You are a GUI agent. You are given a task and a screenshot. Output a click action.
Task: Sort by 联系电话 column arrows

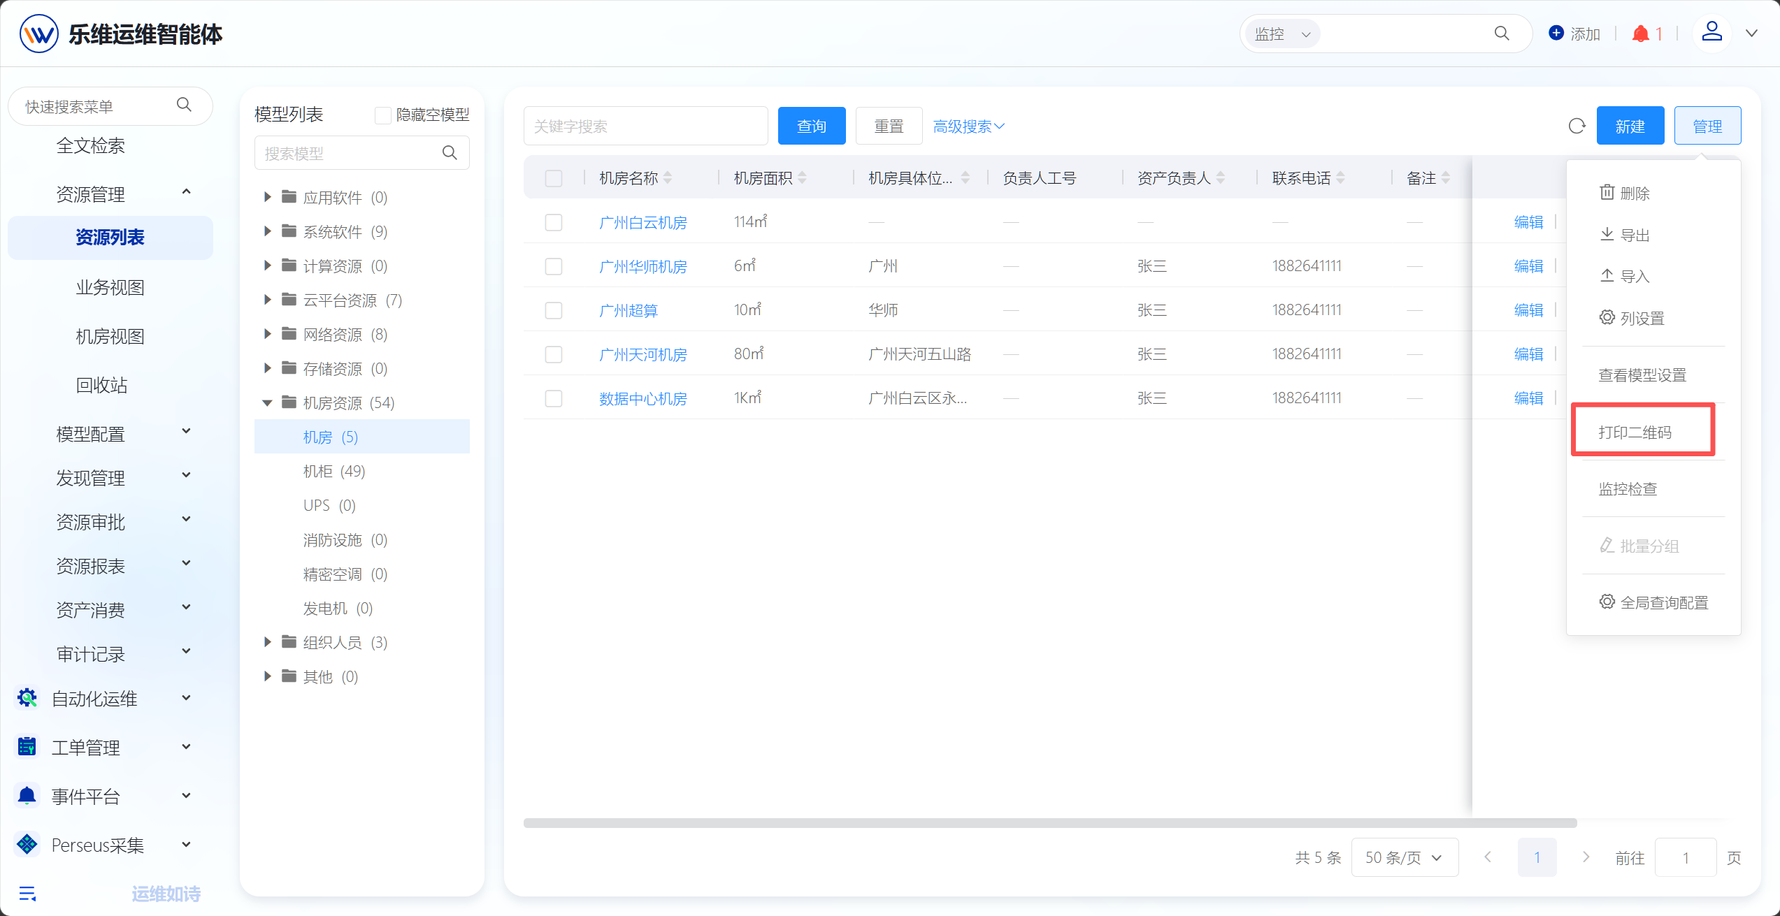tap(1340, 178)
